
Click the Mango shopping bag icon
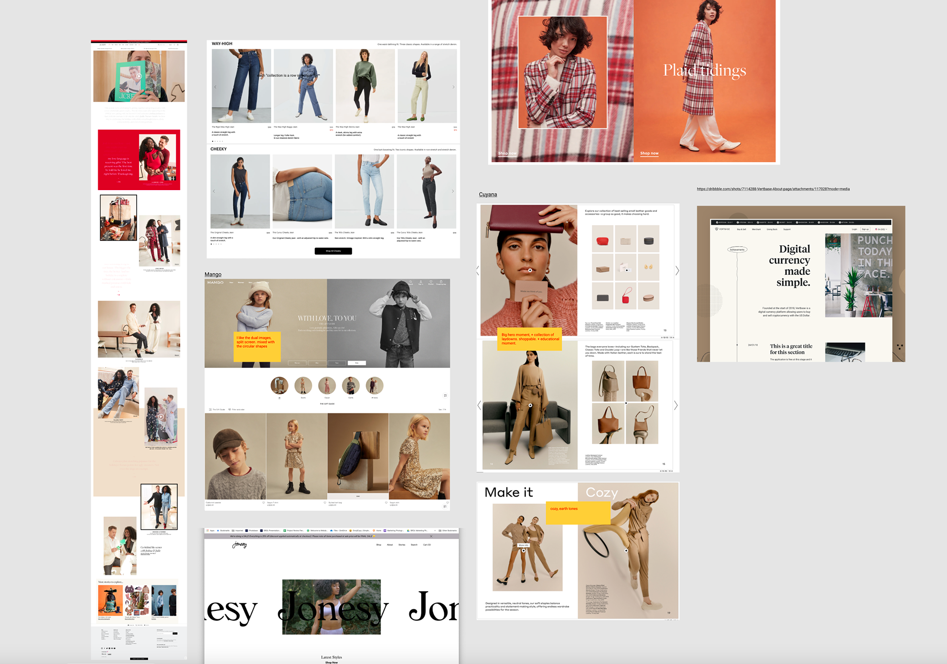441,282
